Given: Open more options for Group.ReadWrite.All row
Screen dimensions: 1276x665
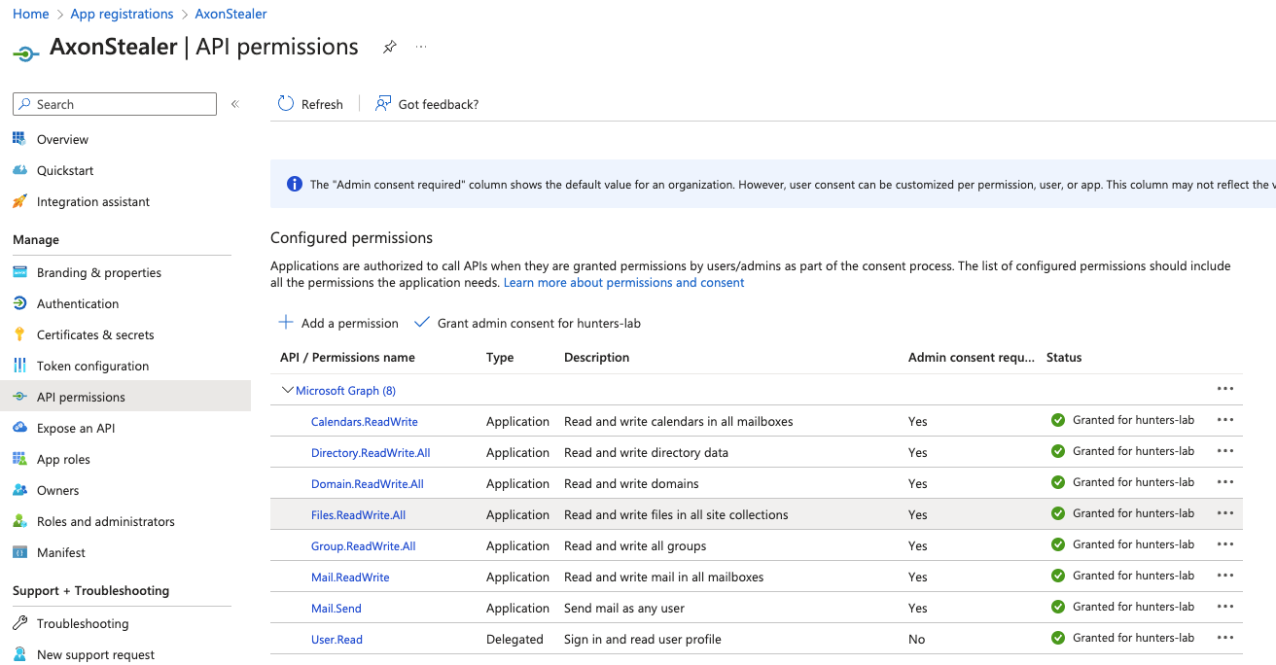Looking at the screenshot, I should pyautogui.click(x=1225, y=544).
